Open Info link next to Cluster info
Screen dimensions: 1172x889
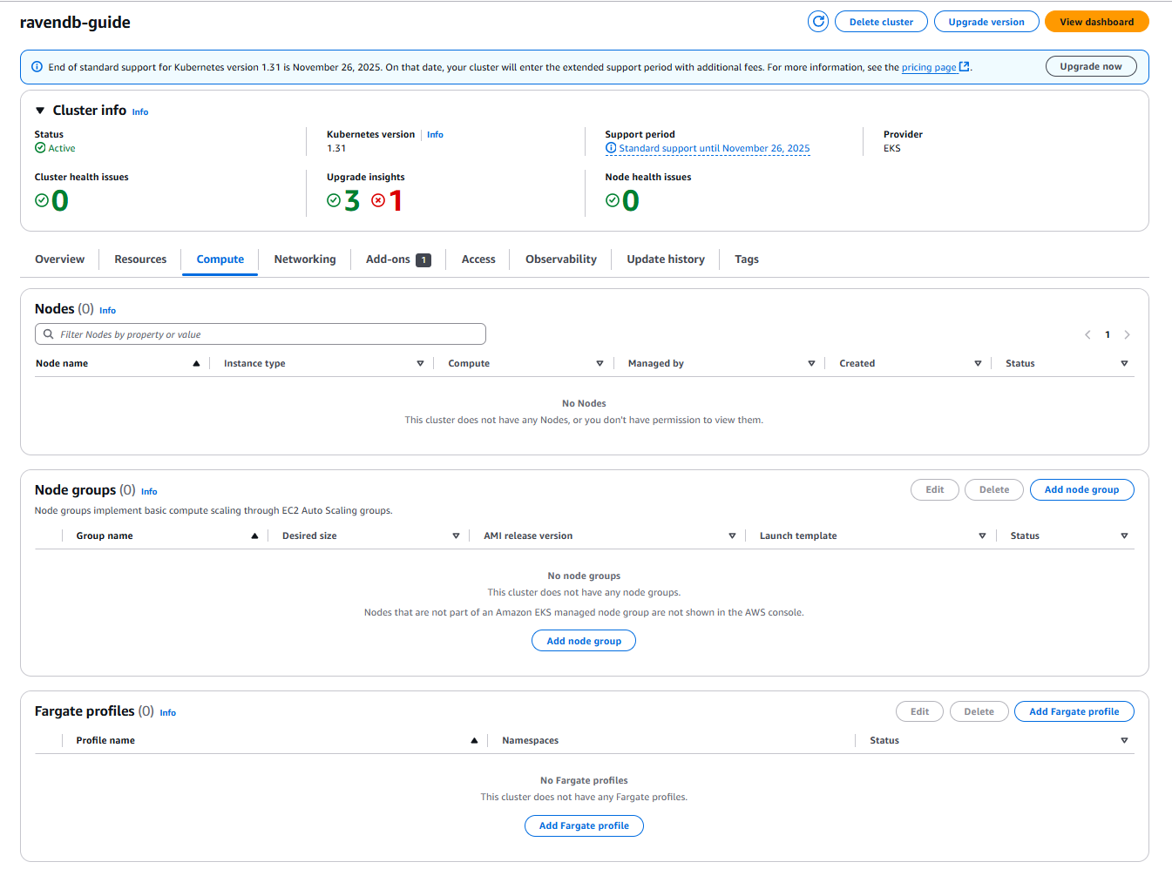point(140,112)
